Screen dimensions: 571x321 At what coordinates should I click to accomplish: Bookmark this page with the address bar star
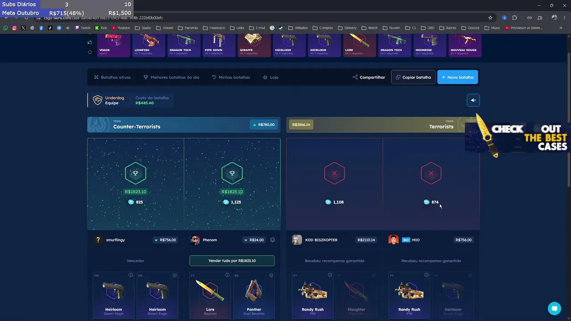[490, 18]
